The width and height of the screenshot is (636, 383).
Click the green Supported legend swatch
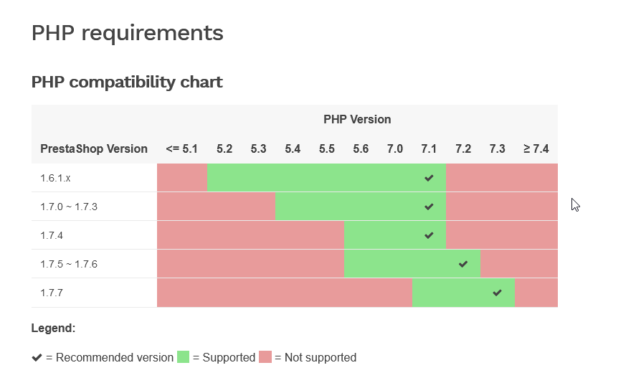point(184,357)
